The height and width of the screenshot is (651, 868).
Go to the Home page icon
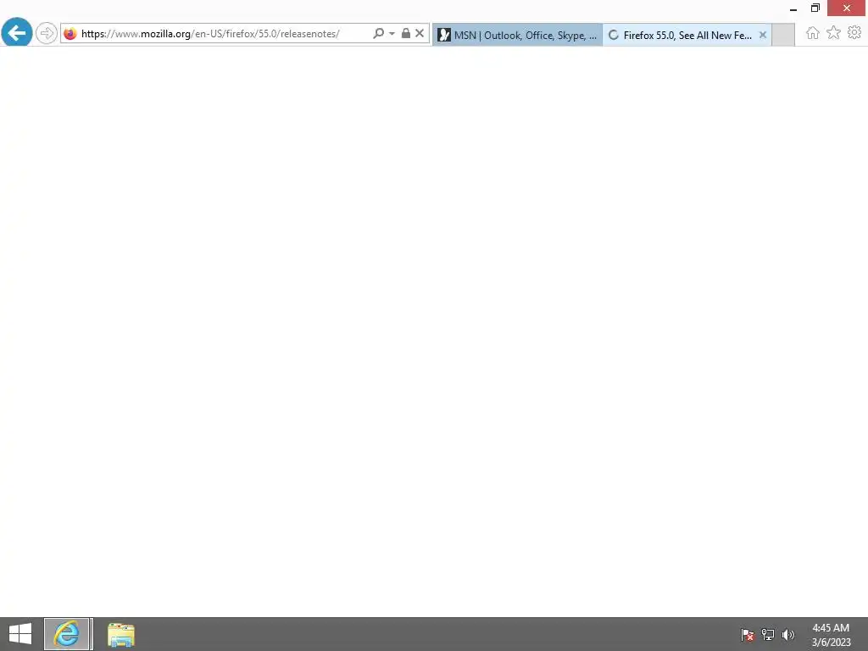(813, 33)
